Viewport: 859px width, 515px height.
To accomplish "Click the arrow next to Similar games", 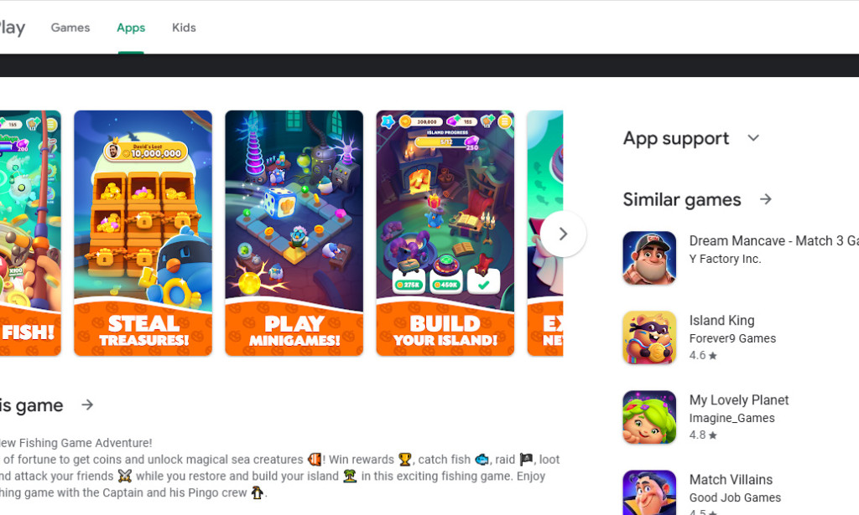I will [x=766, y=199].
